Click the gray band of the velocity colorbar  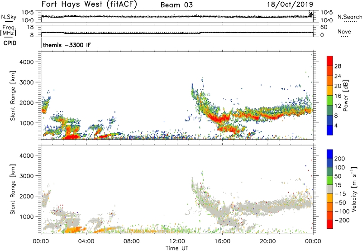point(330,189)
